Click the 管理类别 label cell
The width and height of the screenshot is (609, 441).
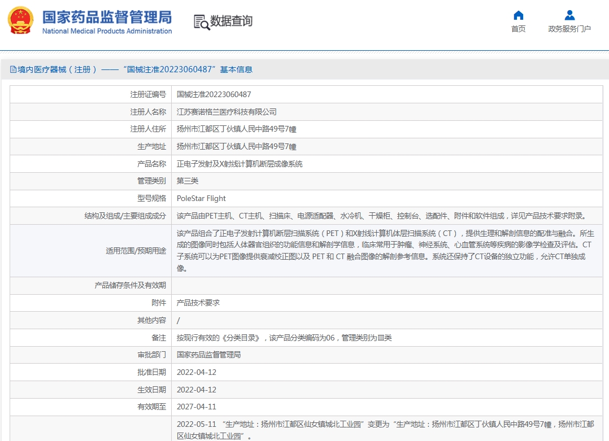click(x=90, y=181)
